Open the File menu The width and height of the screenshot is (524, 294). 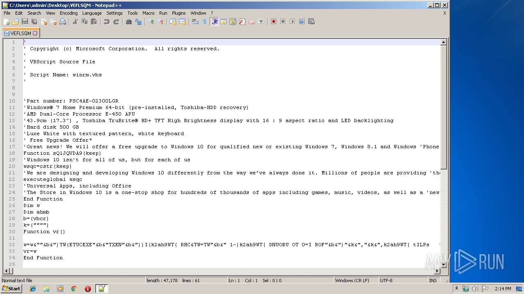point(7,13)
